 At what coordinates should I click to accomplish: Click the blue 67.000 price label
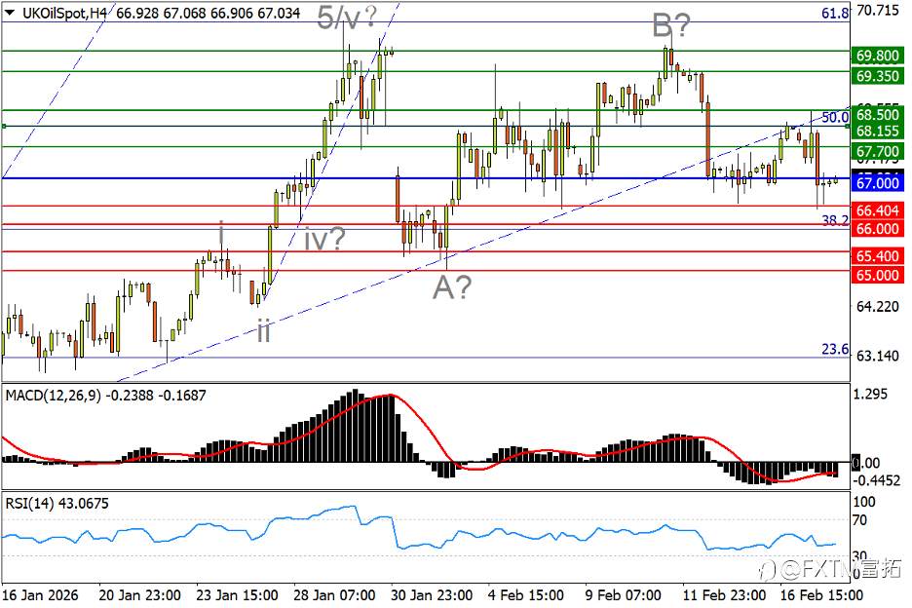point(878,182)
